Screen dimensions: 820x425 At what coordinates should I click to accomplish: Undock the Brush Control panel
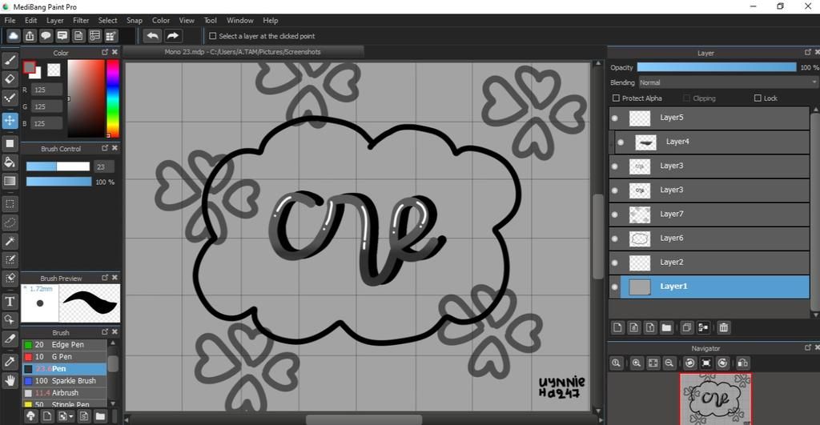click(x=105, y=148)
